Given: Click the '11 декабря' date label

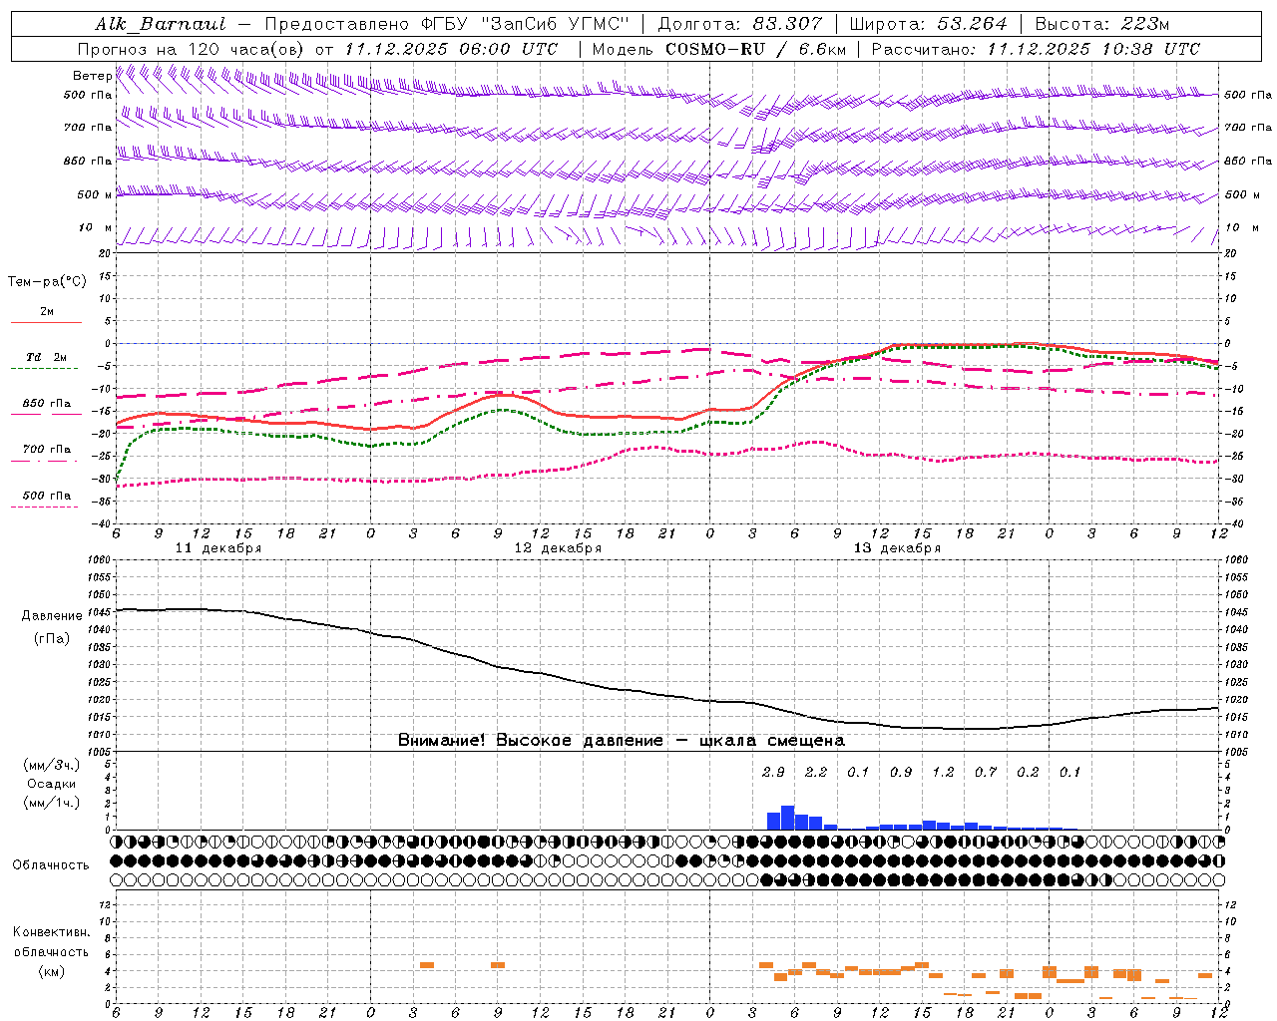Looking at the screenshot, I should coord(218,548).
